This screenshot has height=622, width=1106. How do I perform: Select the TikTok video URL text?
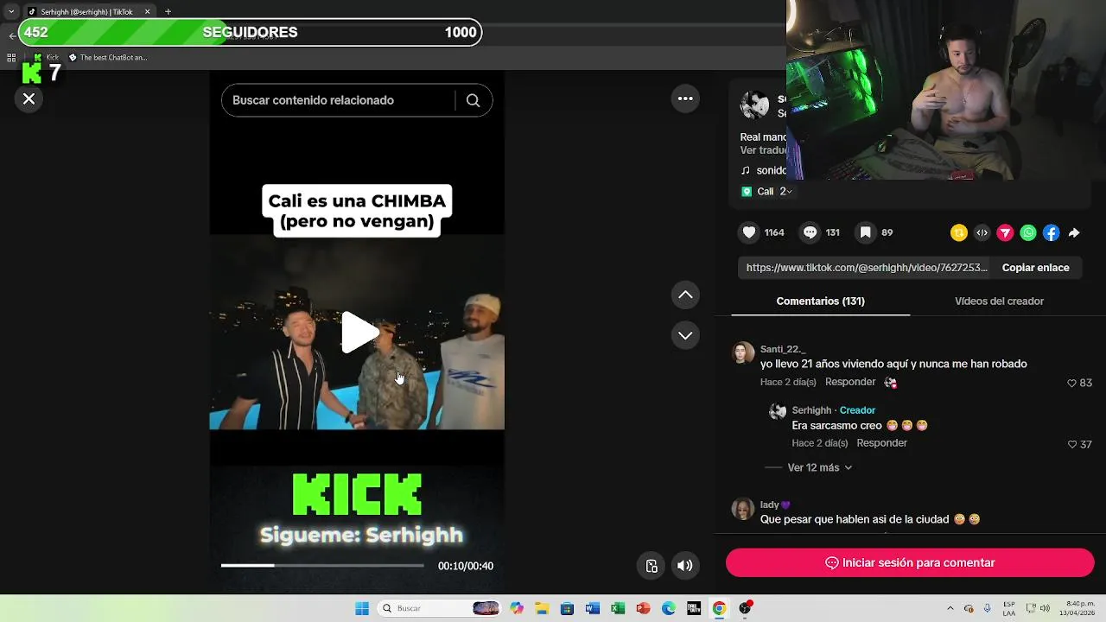867,268
